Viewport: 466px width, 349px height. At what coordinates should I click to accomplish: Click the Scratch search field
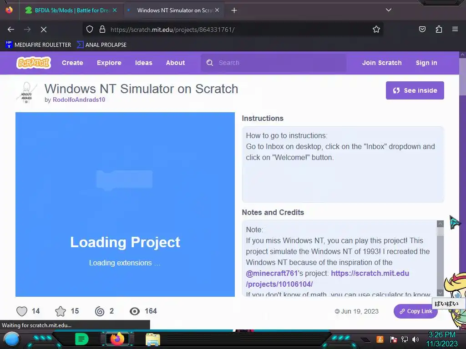(x=274, y=63)
